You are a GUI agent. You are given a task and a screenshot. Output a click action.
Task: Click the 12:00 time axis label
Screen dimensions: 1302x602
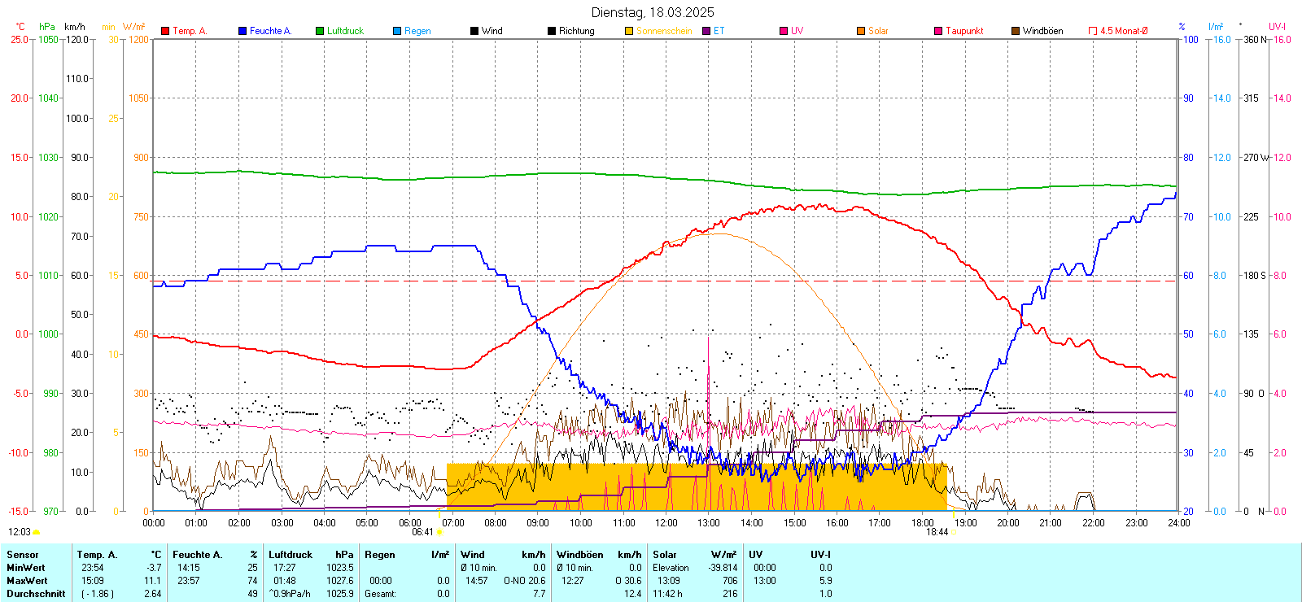666,523
